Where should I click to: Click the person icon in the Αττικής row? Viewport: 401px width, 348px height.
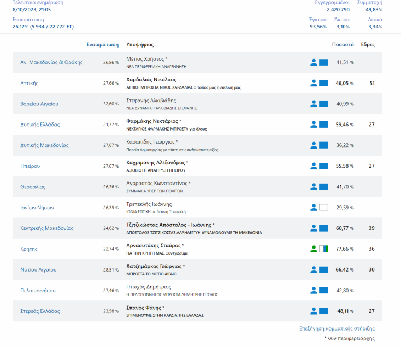click(314, 83)
